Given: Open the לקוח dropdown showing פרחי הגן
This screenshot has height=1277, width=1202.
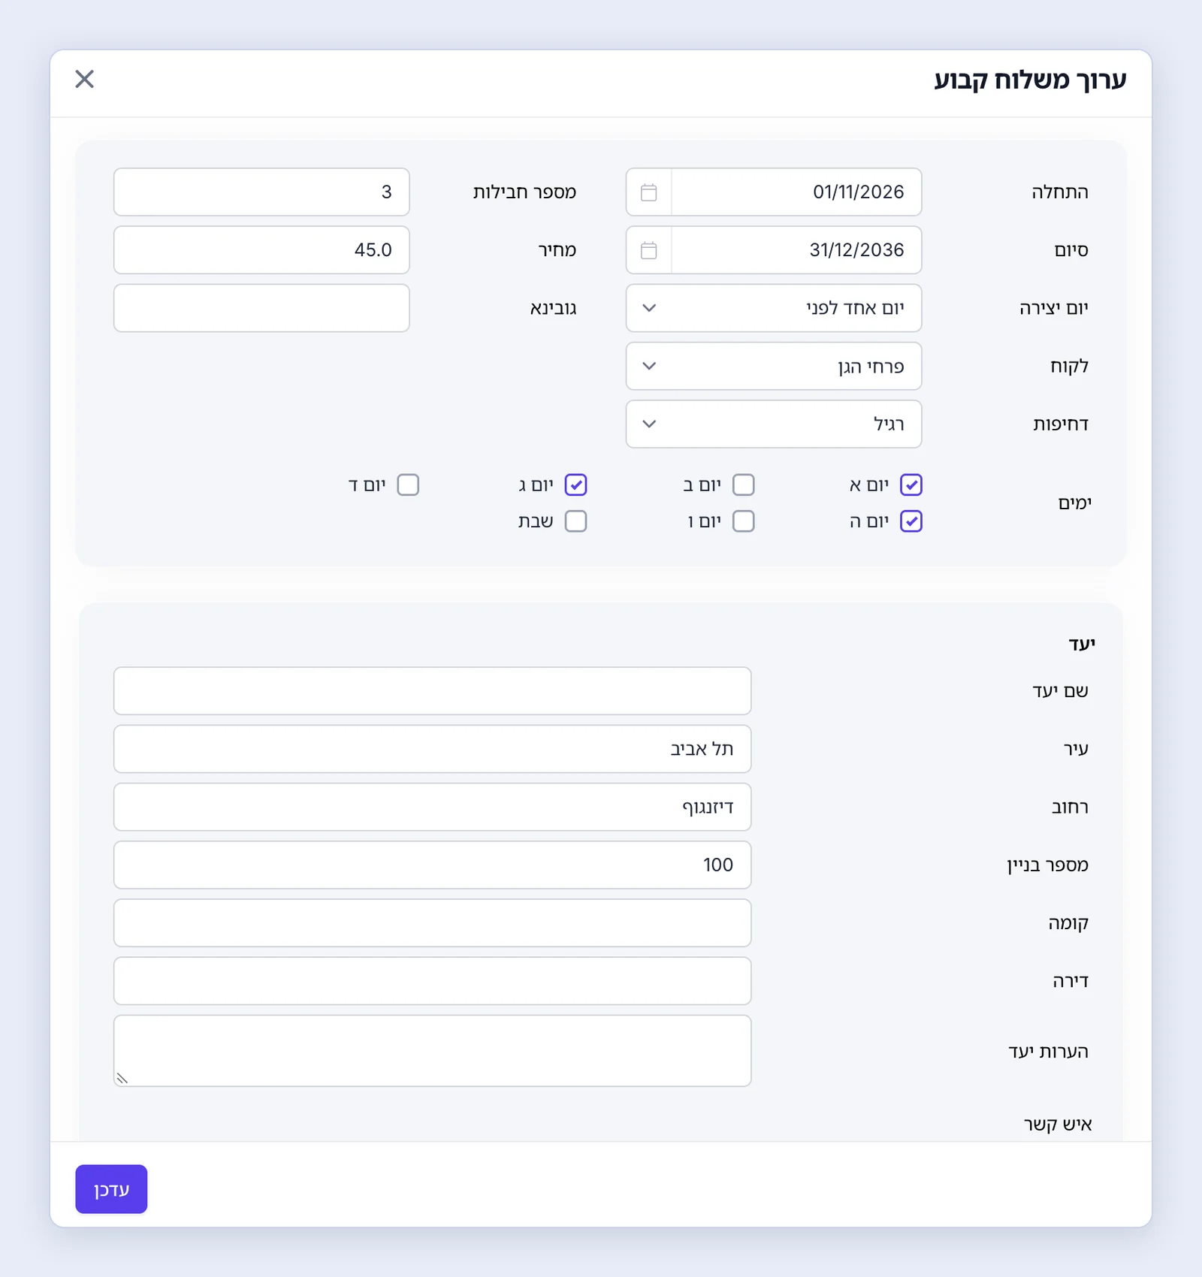Looking at the screenshot, I should 774,367.
